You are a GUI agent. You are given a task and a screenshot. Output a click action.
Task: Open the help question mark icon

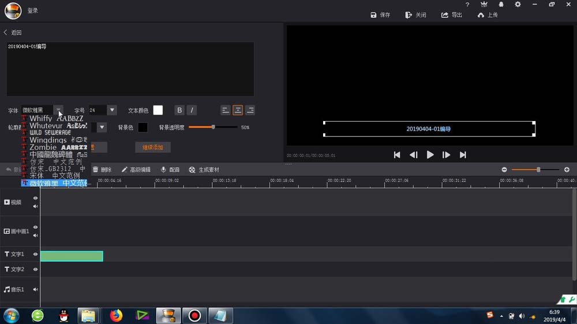click(467, 5)
